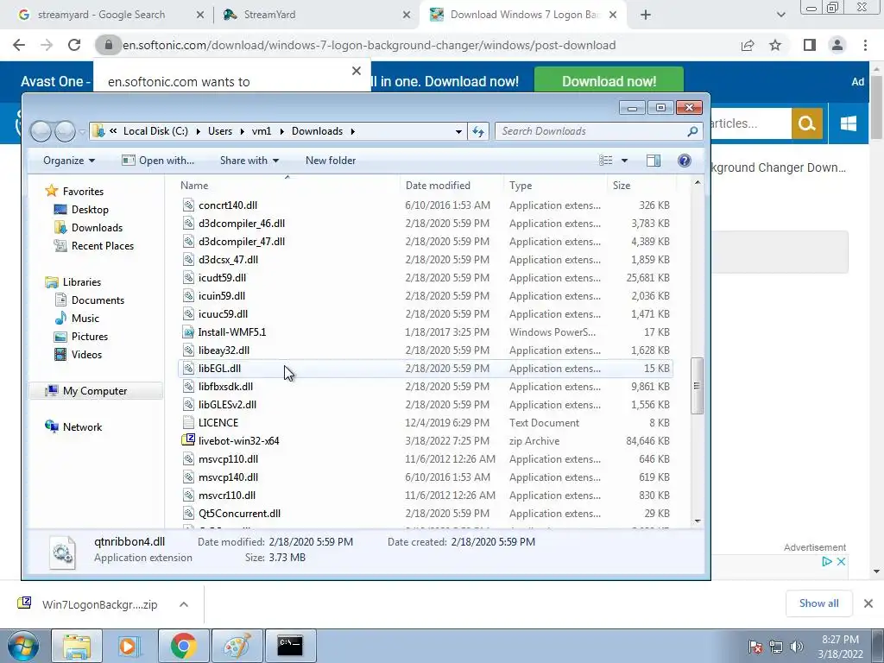Viewport: 884px width, 663px height.
Task: Click search magnifier in Search Downloads
Action: [692, 131]
